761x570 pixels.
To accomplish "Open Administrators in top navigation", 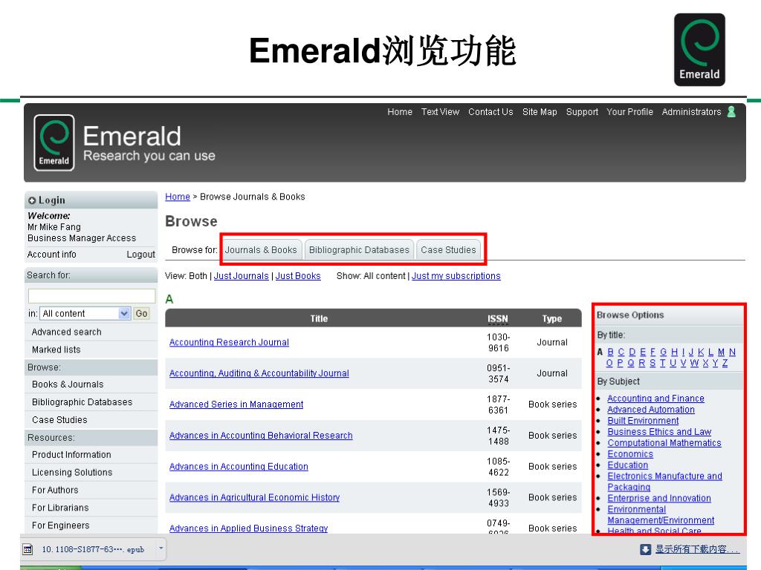I will [x=691, y=112].
